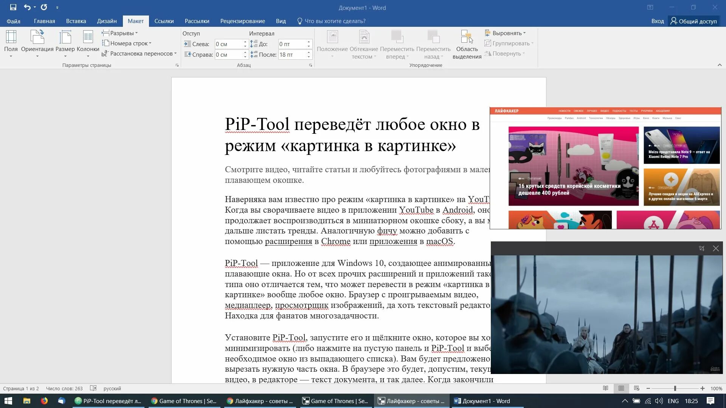726x408 pixels.
Task: Click the Общий доступ share button
Action: (694, 21)
